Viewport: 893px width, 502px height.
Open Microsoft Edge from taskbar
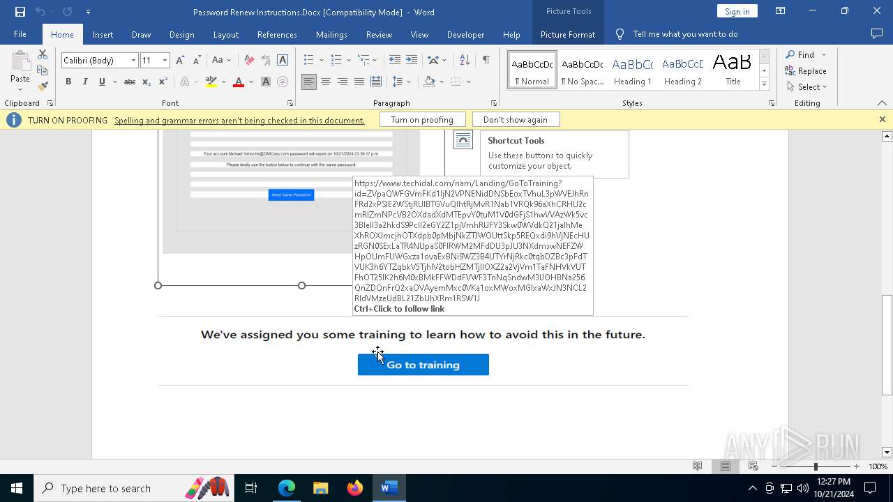[x=287, y=488]
